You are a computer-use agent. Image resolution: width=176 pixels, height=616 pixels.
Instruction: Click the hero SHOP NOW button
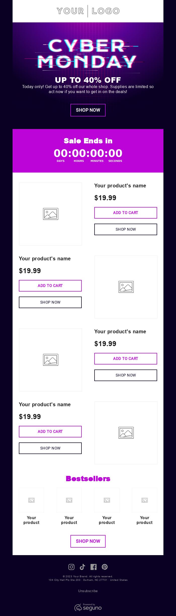(x=88, y=110)
